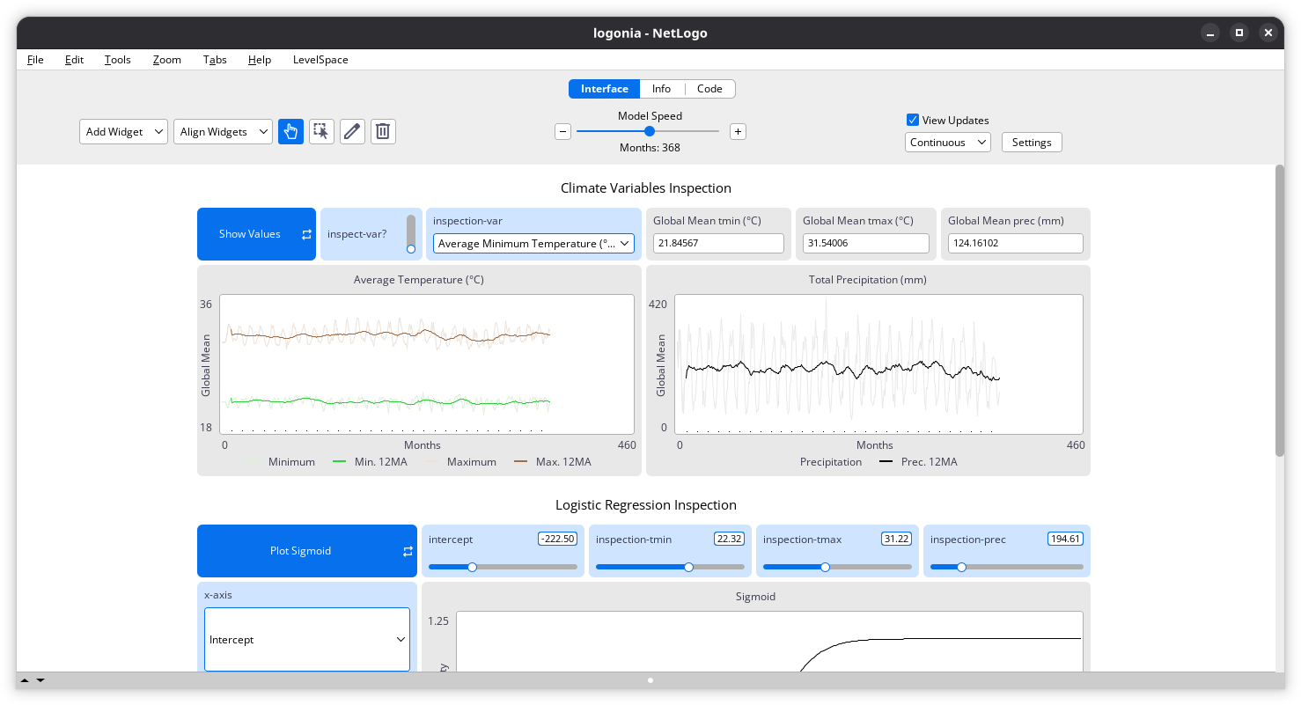Open the Continuous update mode dropdown

(947, 143)
